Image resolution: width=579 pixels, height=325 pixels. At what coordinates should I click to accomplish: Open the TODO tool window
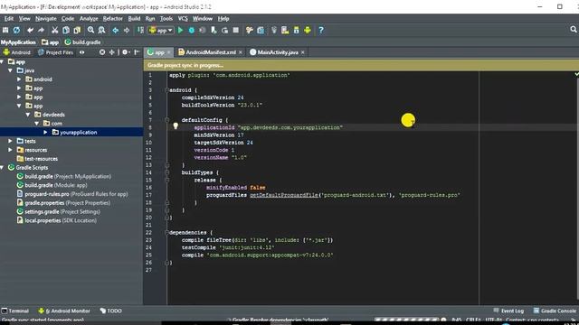110,311
